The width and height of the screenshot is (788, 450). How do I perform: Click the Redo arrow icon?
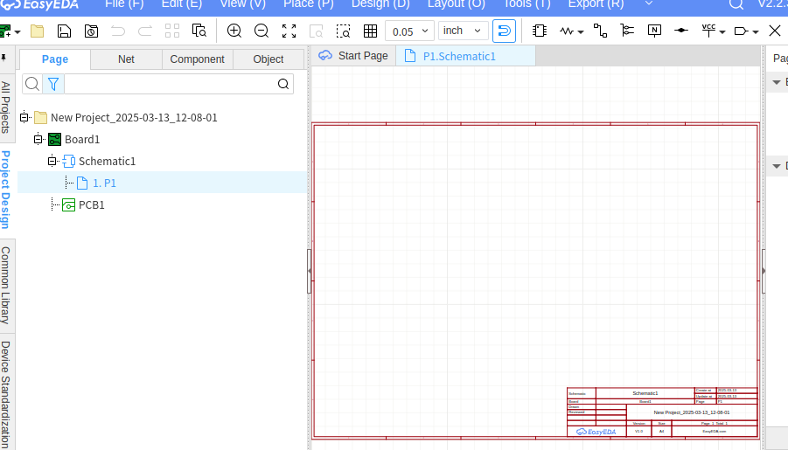[x=144, y=31]
